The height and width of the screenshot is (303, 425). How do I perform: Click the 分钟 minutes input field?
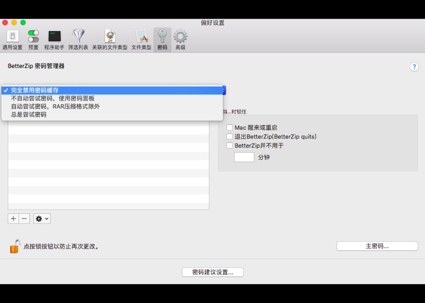244,157
